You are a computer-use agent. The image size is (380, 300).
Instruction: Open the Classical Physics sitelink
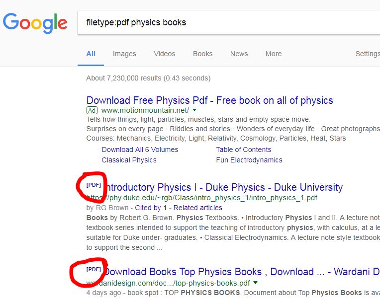click(129, 160)
